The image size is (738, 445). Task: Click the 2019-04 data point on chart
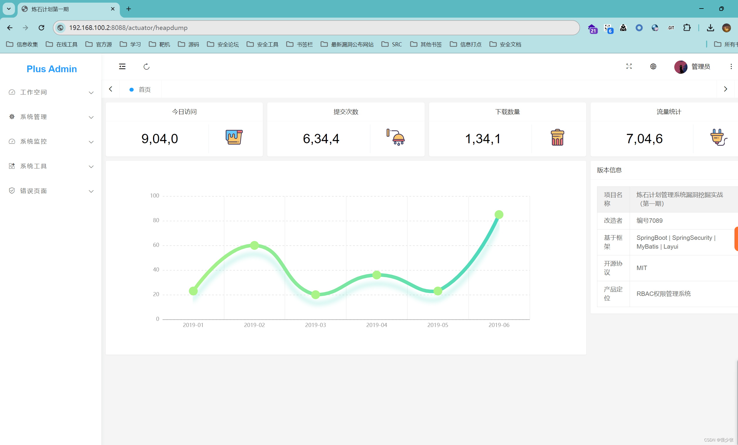point(376,275)
